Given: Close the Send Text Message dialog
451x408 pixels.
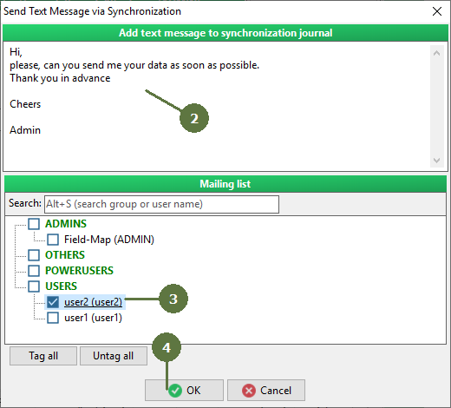Looking at the screenshot, I should pyautogui.click(x=437, y=11).
